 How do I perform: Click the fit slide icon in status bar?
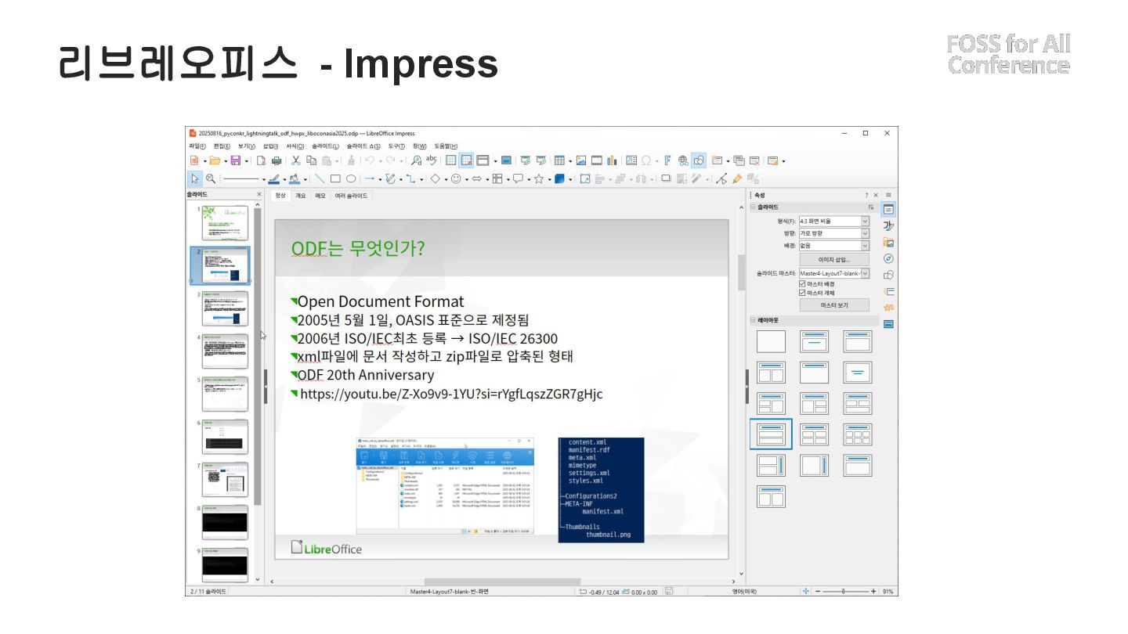point(805,592)
